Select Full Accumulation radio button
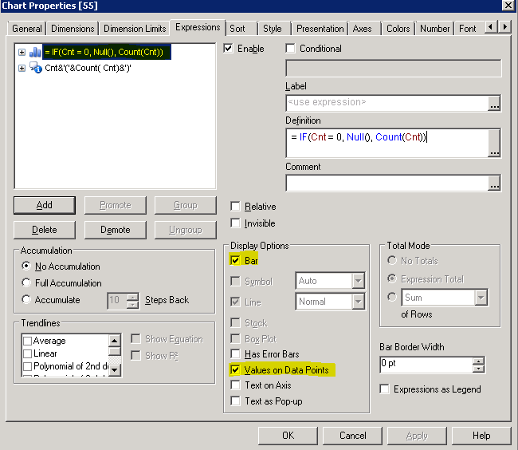Viewport: 518px width, 450px height. pos(27,282)
